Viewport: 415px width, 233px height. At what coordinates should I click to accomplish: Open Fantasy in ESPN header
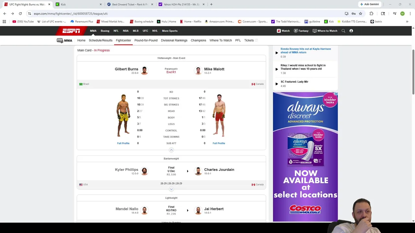pyautogui.click(x=301, y=31)
